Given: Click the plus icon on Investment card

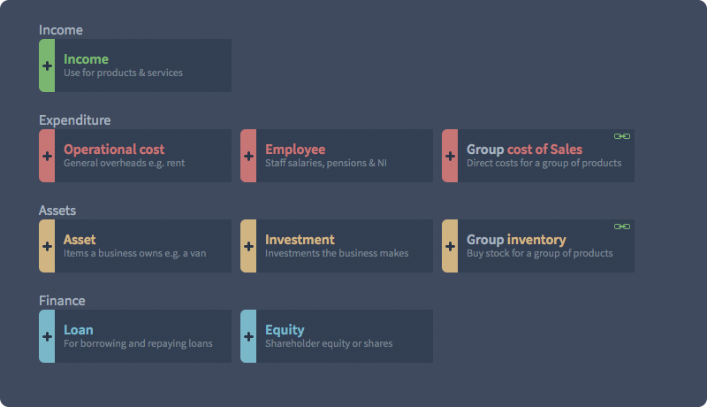Looking at the screenshot, I should (248, 246).
